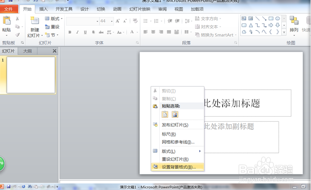Click the Clear Formatting icon

click(135, 21)
